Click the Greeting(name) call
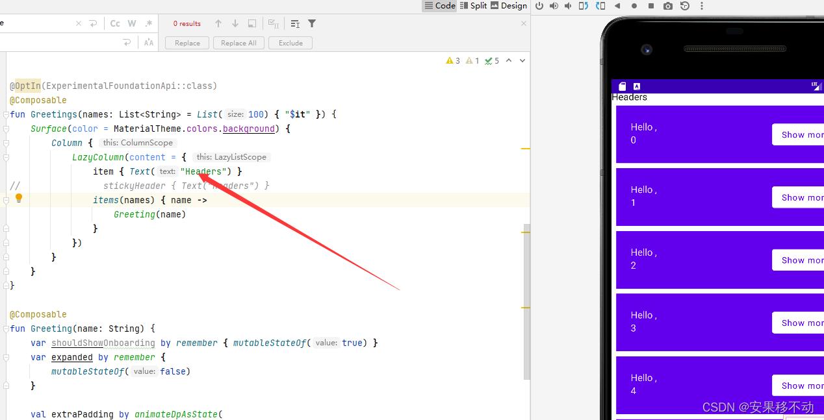Viewport: 824px width, 420px height. [150, 214]
